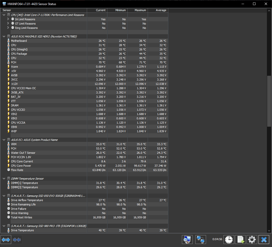Click the Current column header

pos(97,10)
